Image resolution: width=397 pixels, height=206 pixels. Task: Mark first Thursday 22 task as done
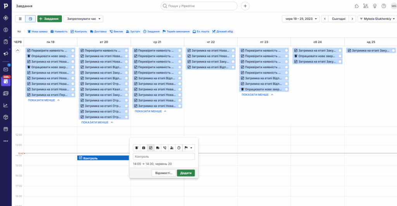coord(233,50)
